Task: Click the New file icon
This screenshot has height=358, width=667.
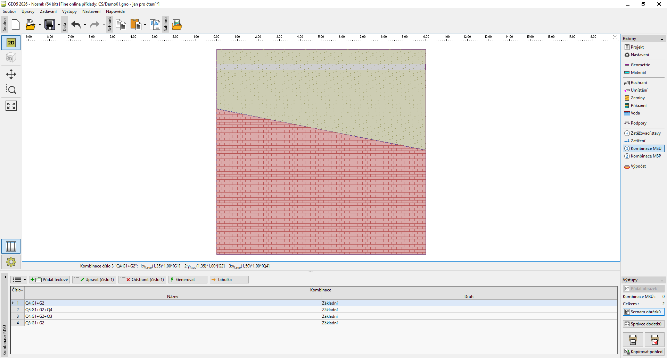Action: 16,25
